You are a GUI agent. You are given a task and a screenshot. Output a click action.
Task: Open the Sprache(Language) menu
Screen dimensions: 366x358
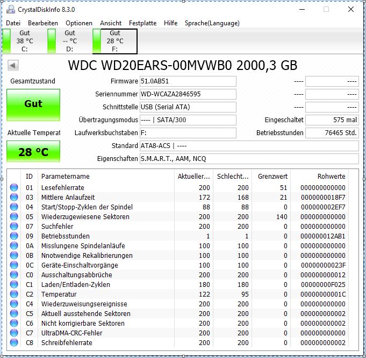click(212, 23)
